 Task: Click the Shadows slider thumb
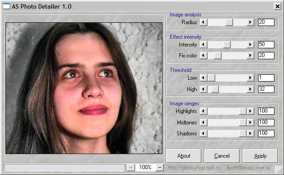pyautogui.click(x=243, y=134)
